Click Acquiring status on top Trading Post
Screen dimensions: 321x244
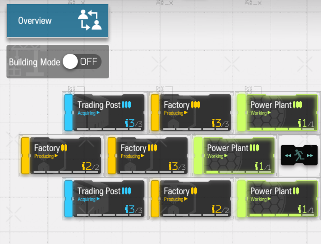[89, 113]
